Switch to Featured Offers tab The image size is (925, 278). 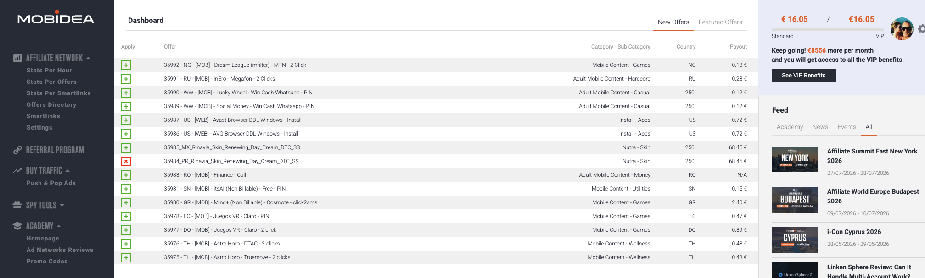pos(720,22)
